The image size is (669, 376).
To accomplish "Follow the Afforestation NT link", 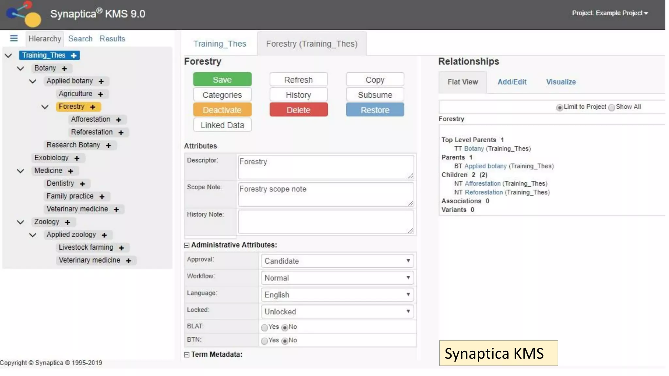I will [482, 183].
